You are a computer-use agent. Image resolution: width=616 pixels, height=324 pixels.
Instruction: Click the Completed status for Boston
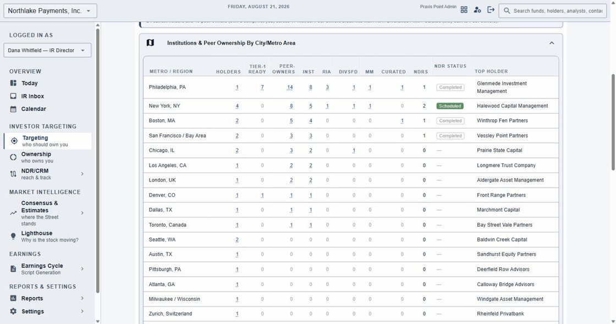click(x=450, y=121)
